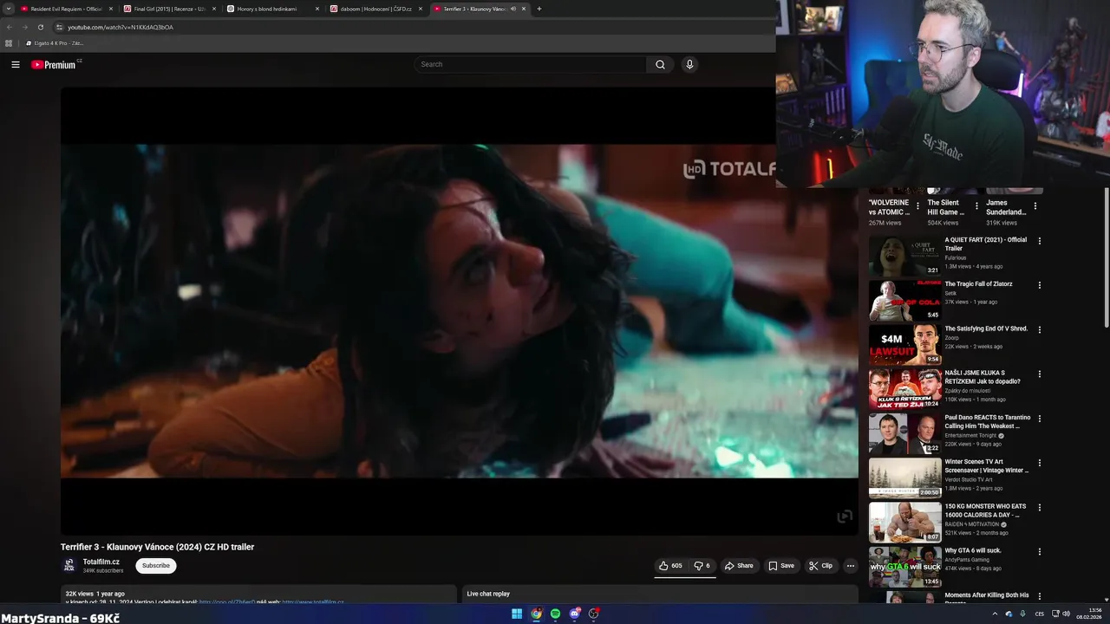
Task: Open A QUIET FART (2021) trailer thumbnail
Action: (905, 256)
